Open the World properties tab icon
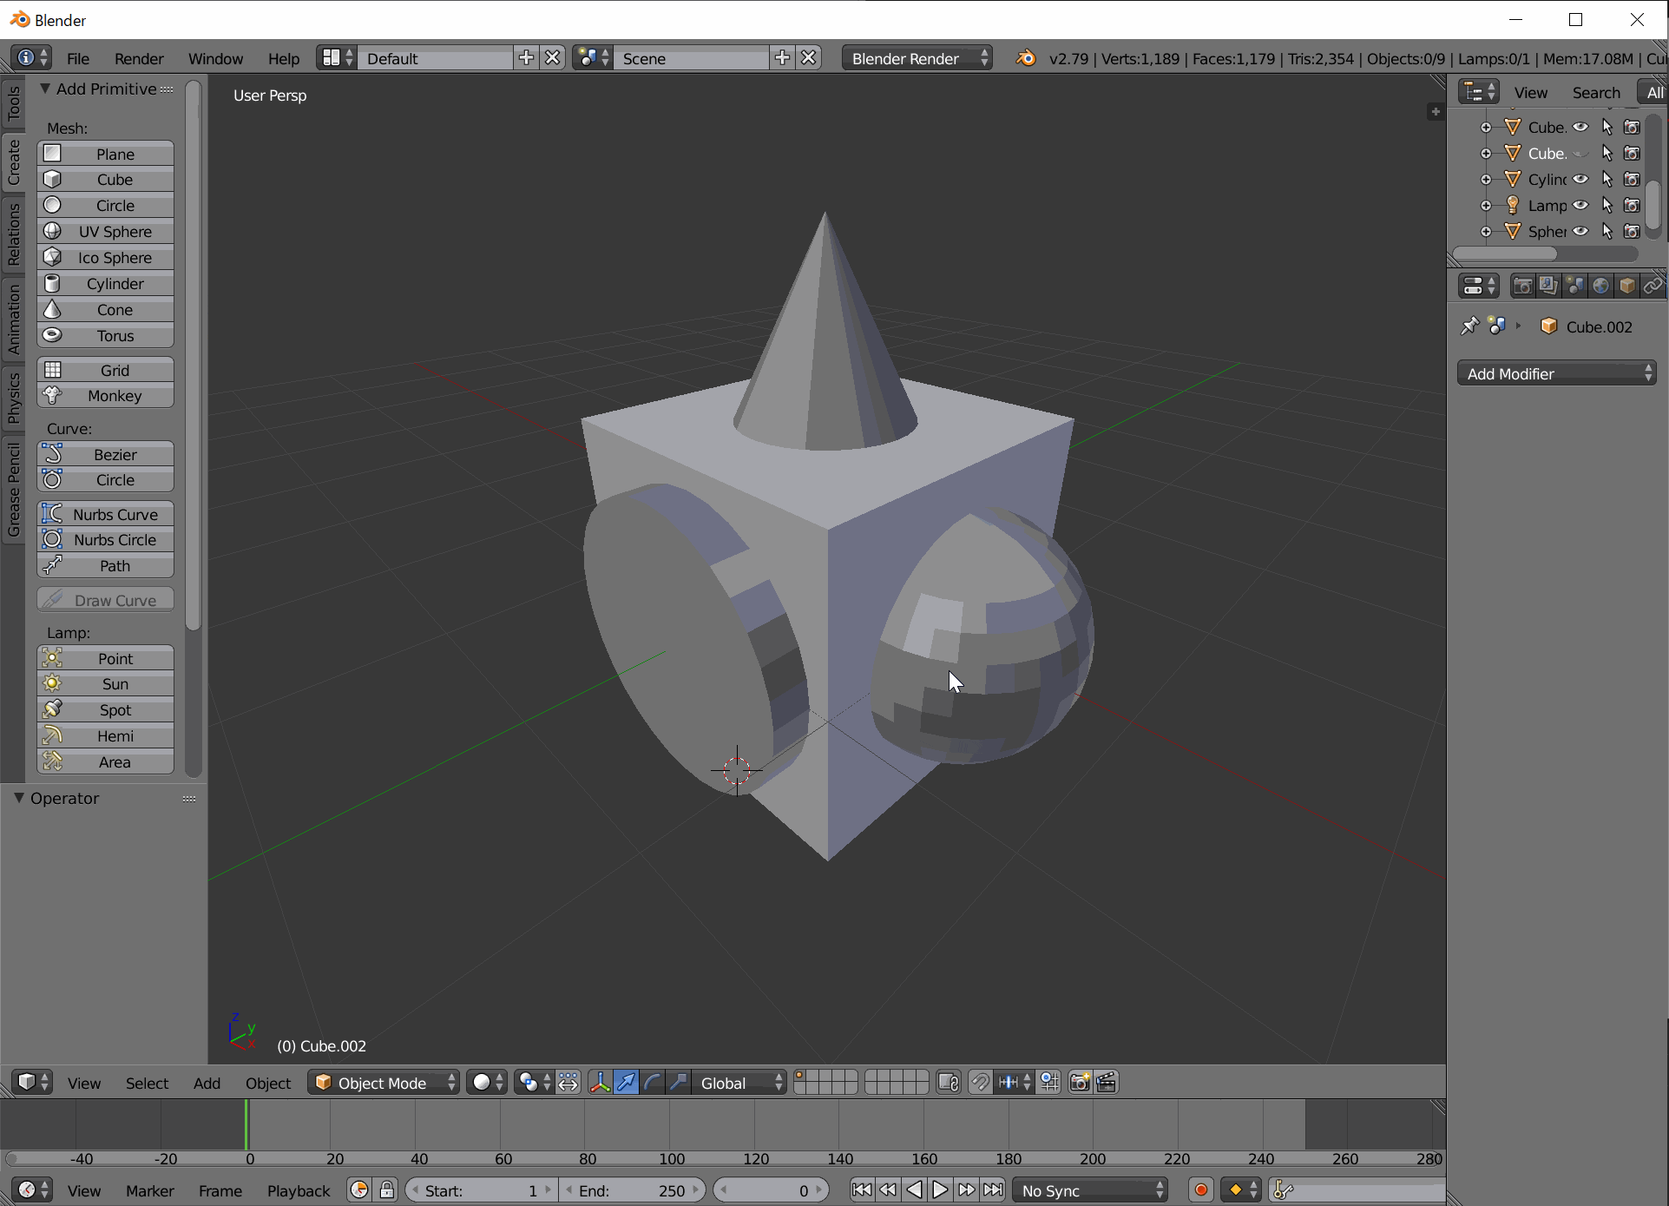The width and height of the screenshot is (1669, 1206). click(x=1600, y=286)
